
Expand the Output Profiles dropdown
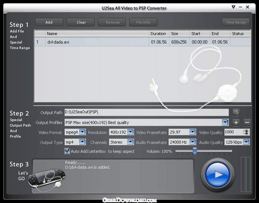coord(225,123)
